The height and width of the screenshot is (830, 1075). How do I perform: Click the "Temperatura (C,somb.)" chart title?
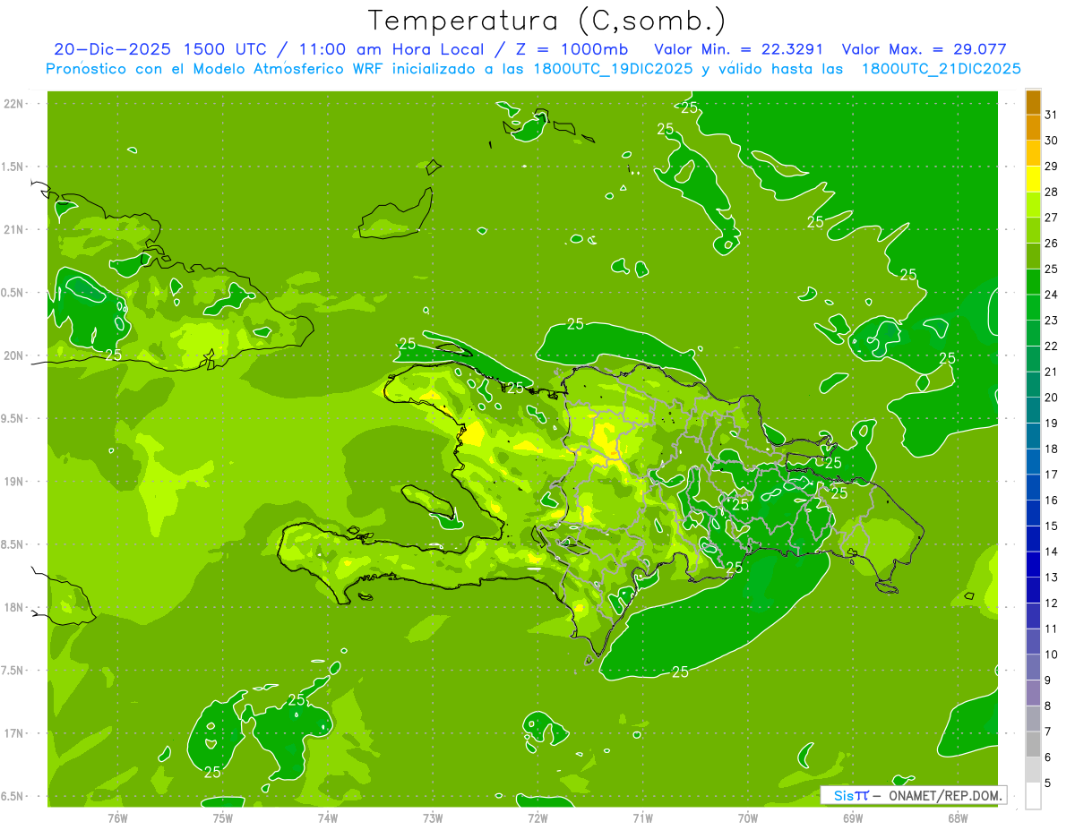point(547,20)
